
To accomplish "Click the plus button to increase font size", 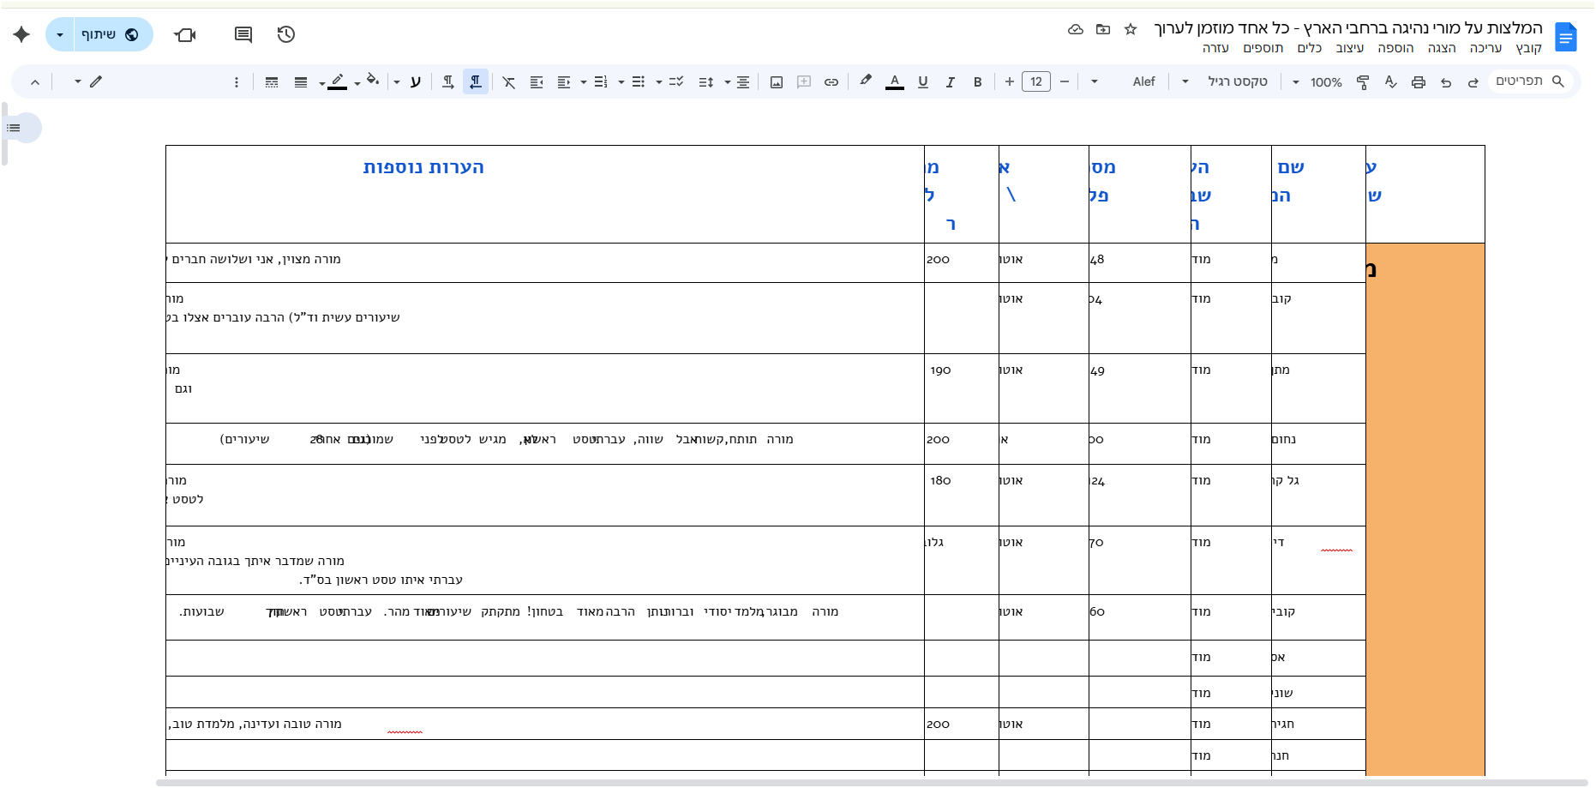I will (x=1010, y=82).
